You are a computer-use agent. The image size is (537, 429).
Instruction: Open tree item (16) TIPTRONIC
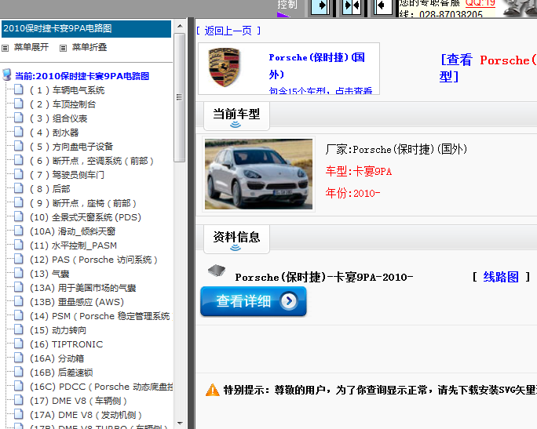click(x=67, y=344)
